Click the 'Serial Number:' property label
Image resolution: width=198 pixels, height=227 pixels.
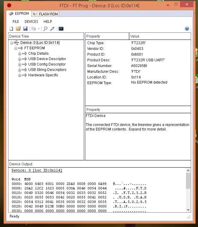(100, 66)
